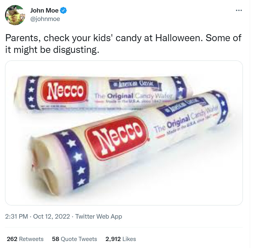
Task: Open John Moe's profile avatar
Action: [15, 15]
